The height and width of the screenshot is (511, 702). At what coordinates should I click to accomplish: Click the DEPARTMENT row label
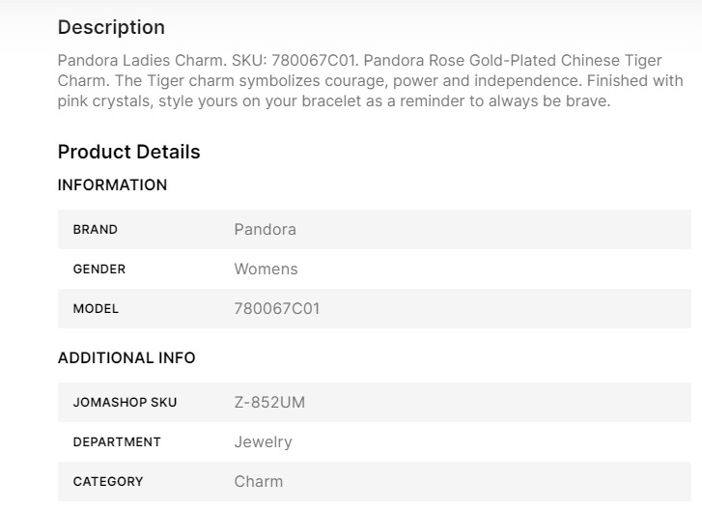tap(117, 441)
